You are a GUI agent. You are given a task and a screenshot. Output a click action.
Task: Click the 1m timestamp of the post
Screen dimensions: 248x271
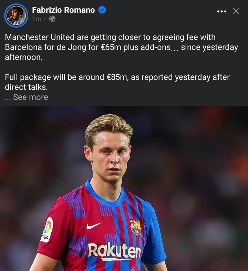(37, 19)
